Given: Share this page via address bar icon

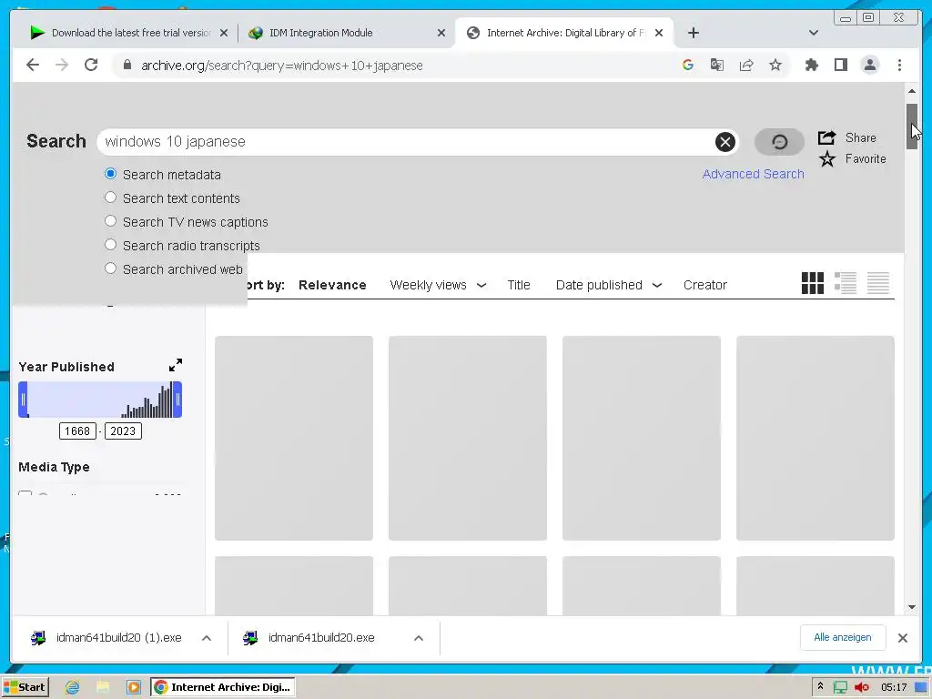Looking at the screenshot, I should (746, 65).
